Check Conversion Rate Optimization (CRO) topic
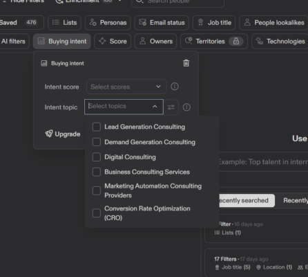308x277 pixels. point(97,213)
